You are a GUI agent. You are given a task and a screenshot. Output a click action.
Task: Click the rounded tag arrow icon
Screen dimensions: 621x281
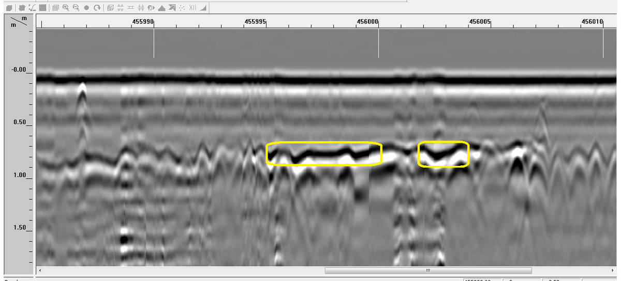(151, 8)
